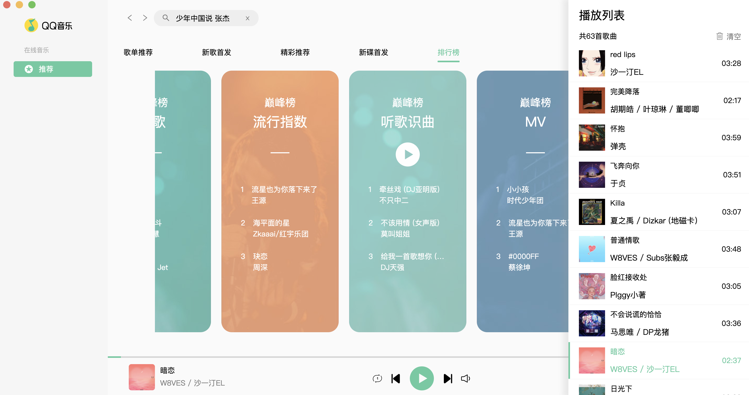
Task: Play the 听歌识曲 chart
Action: click(x=408, y=154)
